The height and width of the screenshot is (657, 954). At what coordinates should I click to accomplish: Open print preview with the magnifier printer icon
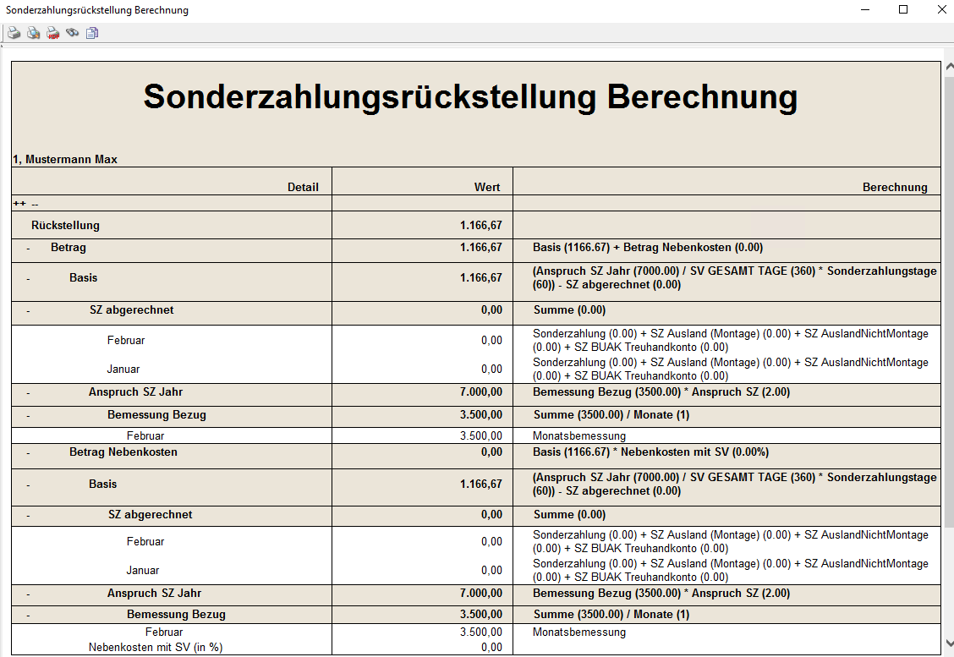coord(34,33)
